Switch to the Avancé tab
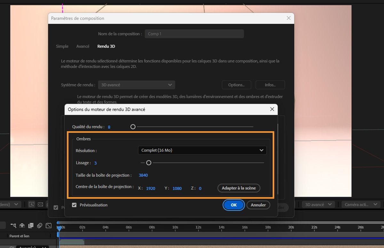The image size is (384, 248). pyautogui.click(x=83, y=46)
